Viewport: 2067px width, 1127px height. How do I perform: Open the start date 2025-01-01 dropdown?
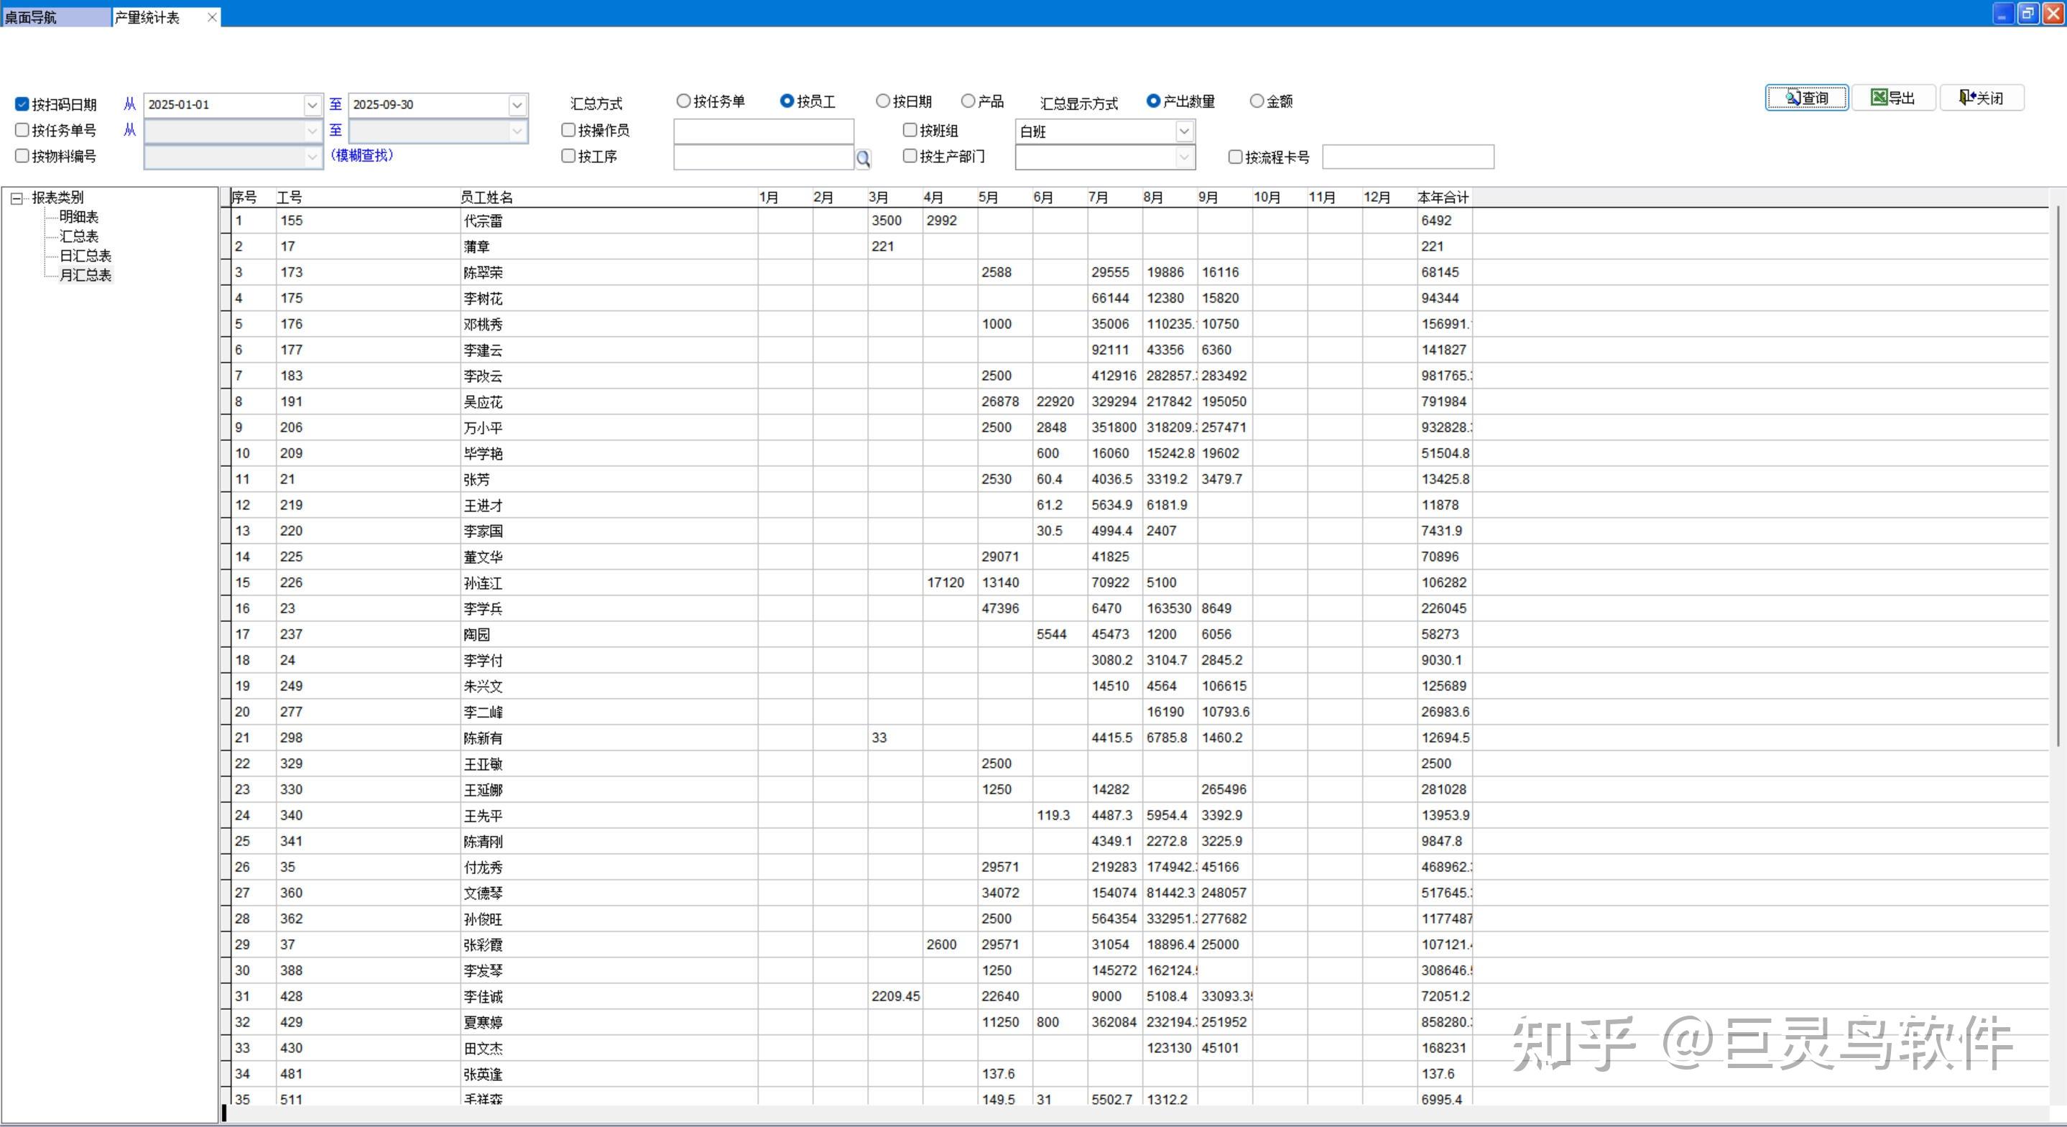pyautogui.click(x=312, y=105)
